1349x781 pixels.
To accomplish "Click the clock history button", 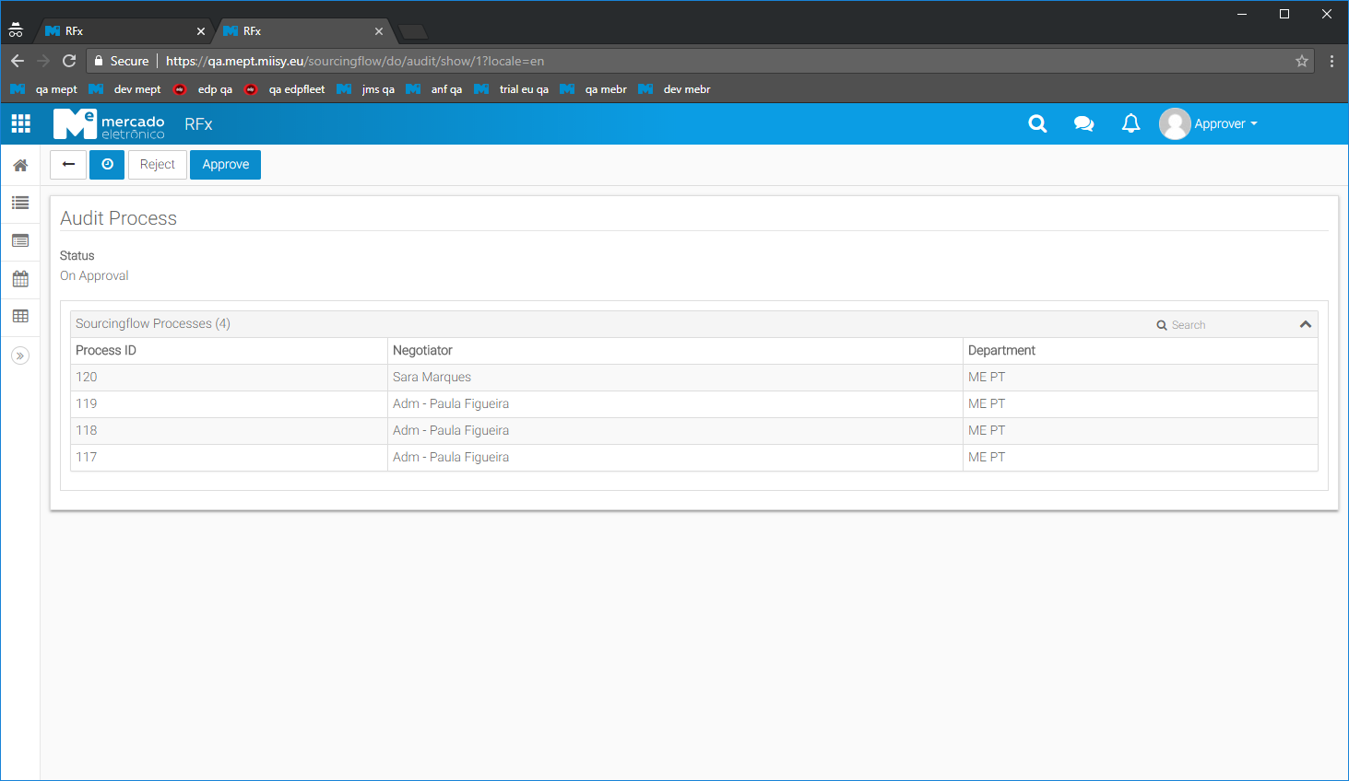I will [107, 165].
